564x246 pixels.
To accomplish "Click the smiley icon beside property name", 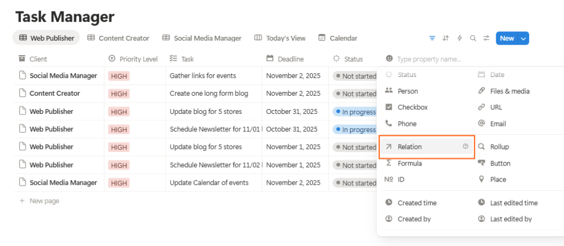I will (389, 59).
